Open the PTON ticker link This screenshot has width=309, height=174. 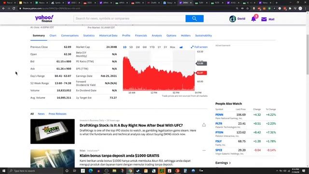[219, 132]
